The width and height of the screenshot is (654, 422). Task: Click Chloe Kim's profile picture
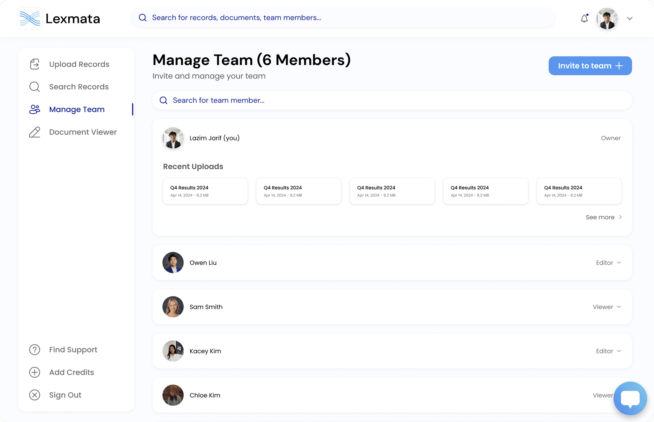pos(173,395)
